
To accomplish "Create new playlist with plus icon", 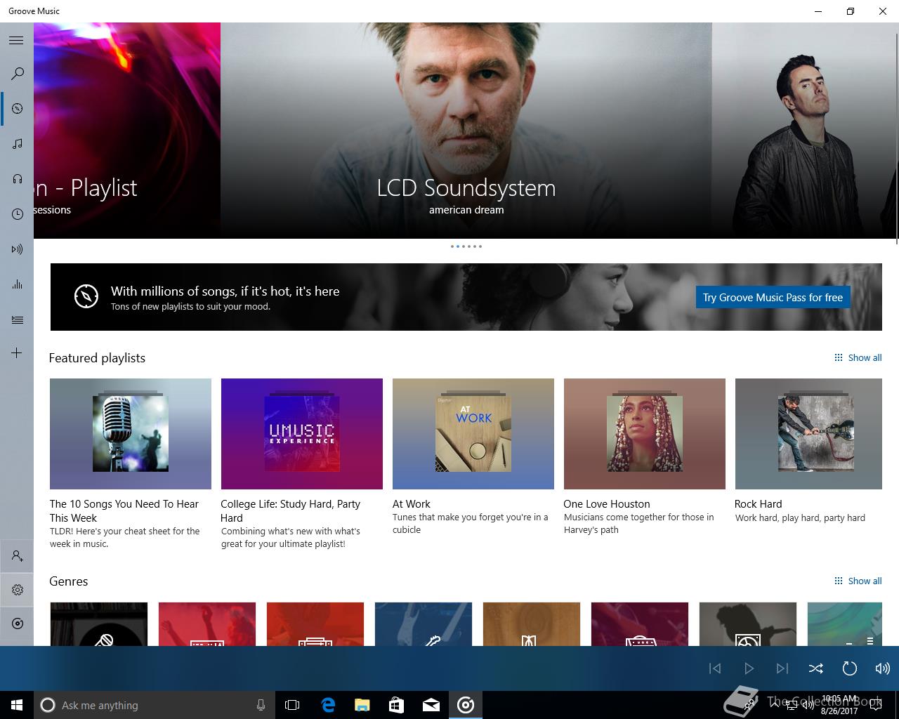I will tap(17, 352).
